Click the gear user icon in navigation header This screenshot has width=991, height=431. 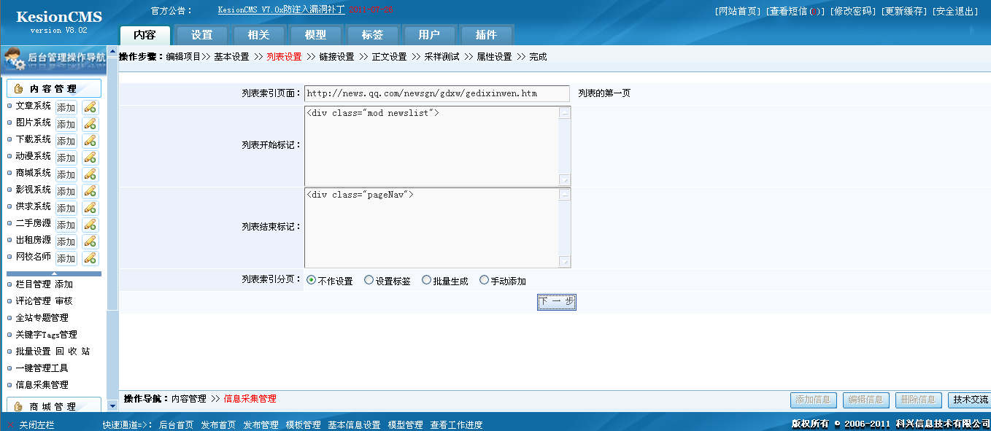pyautogui.click(x=15, y=60)
